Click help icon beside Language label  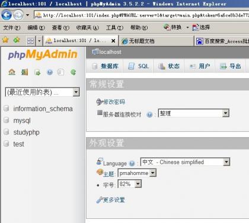point(132,163)
